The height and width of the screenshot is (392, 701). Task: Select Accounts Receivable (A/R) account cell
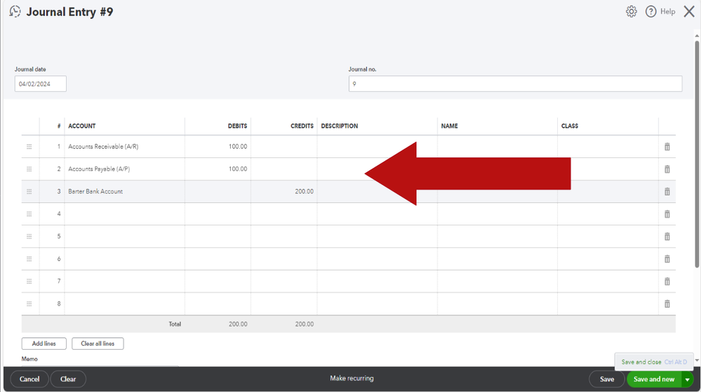(x=124, y=147)
